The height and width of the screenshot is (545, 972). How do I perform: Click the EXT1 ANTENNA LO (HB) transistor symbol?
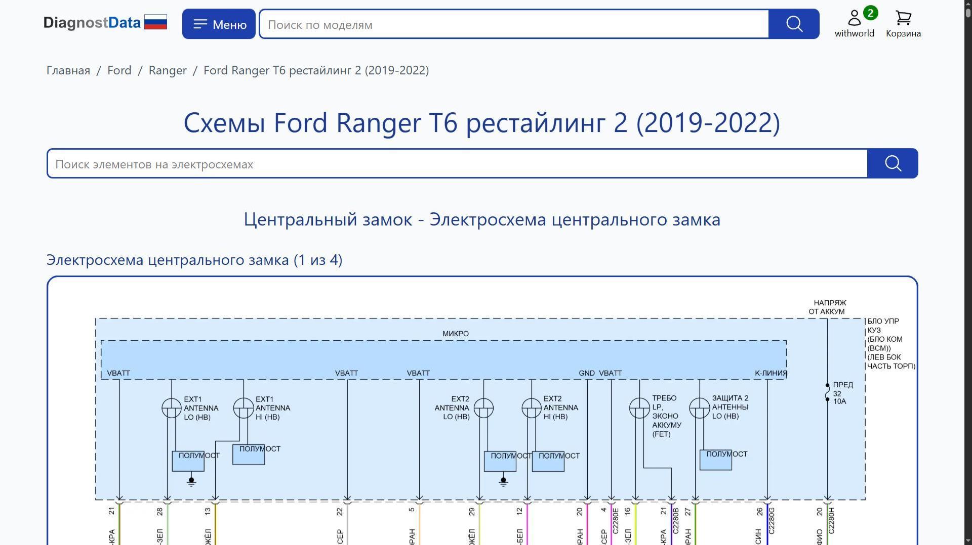click(x=171, y=408)
